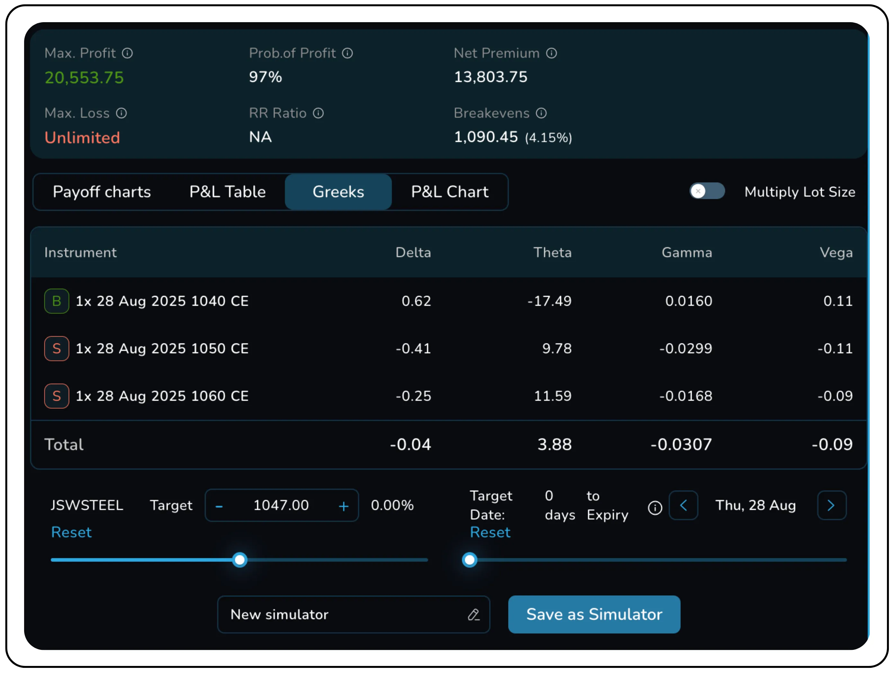Go to previous expiry with left chevron

[684, 505]
